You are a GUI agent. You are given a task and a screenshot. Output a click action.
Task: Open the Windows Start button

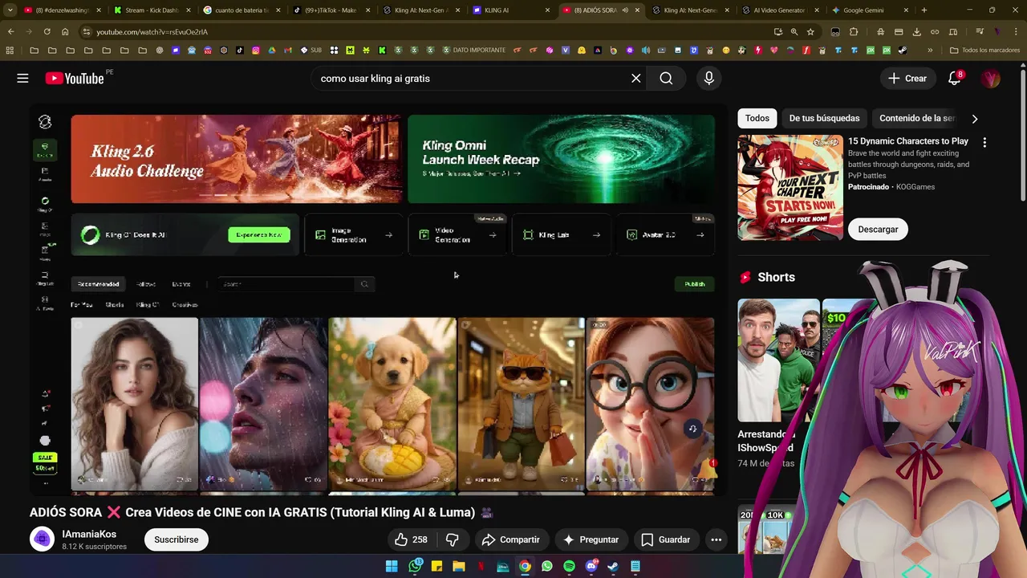392,566
